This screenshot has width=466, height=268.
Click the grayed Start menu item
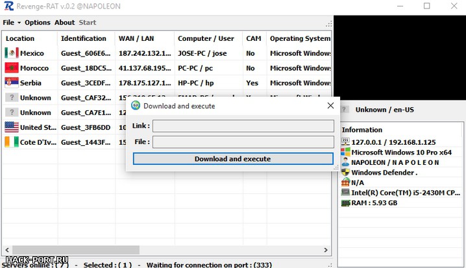tap(88, 23)
